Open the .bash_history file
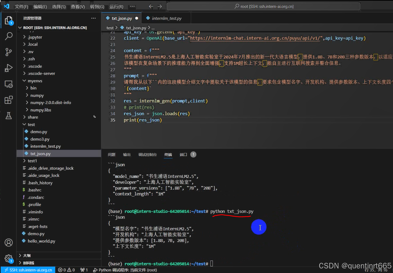 point(40,183)
